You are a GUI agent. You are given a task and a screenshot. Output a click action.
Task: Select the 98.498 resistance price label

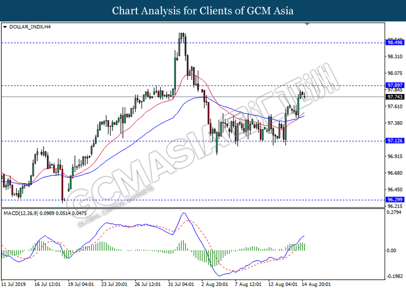pos(394,42)
